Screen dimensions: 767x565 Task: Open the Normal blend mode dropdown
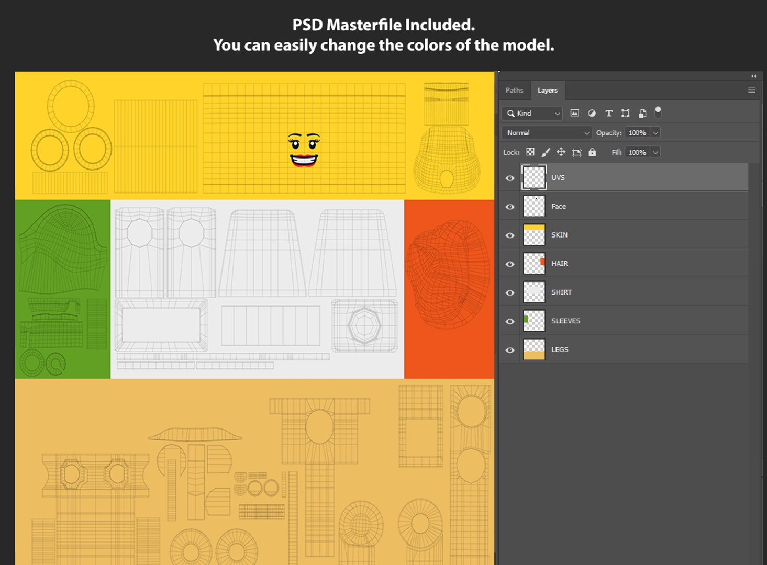click(547, 133)
